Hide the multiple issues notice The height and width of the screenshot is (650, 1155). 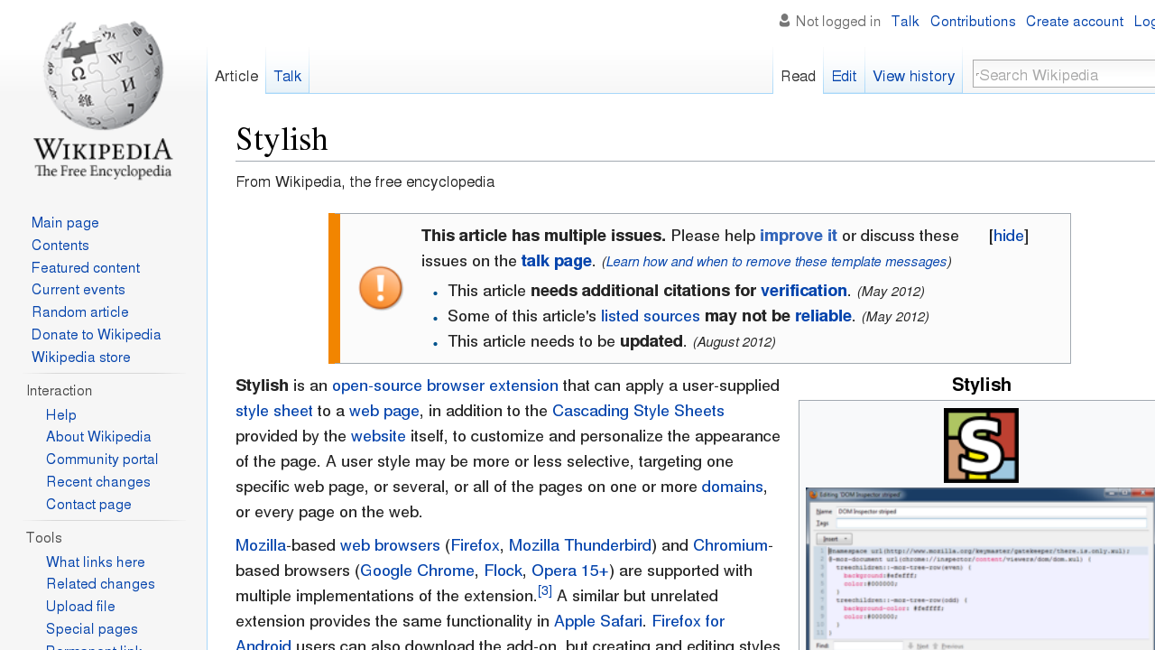tap(1008, 236)
